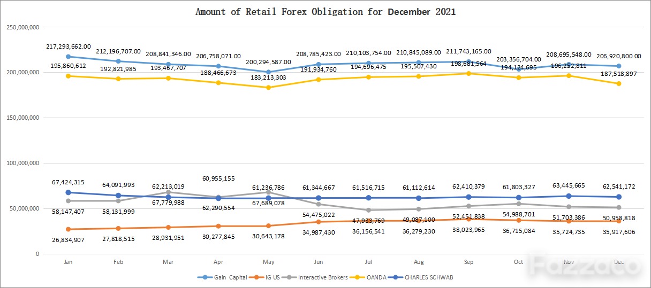Click the chart title mentioning December 2021
The height and width of the screenshot is (288, 651).
click(325, 11)
